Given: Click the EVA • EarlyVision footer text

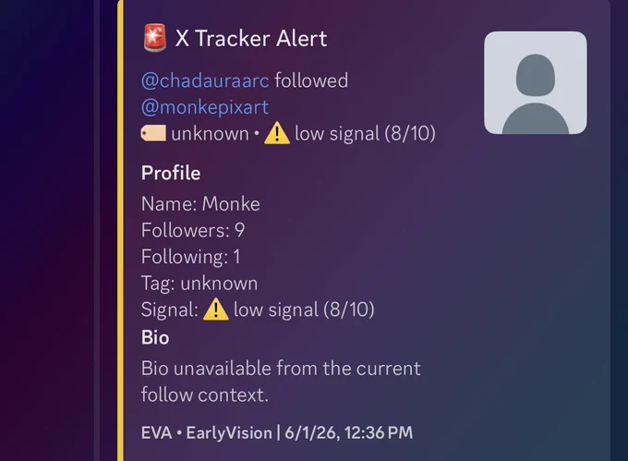Looking at the screenshot, I should point(207,433).
